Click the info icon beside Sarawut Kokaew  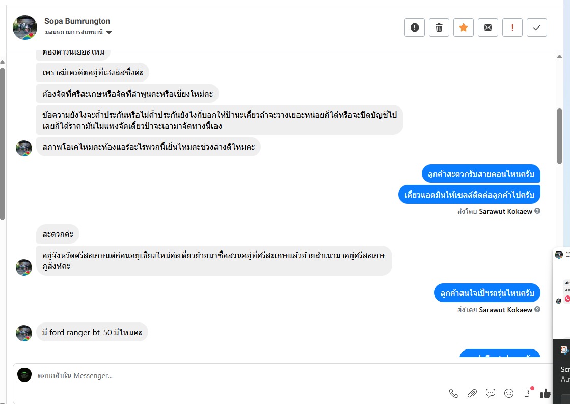tap(537, 211)
